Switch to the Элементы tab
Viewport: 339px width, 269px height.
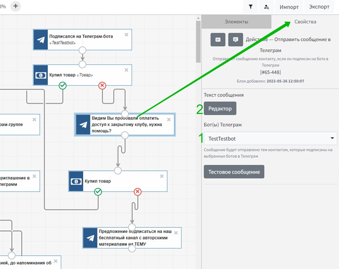[236, 21]
